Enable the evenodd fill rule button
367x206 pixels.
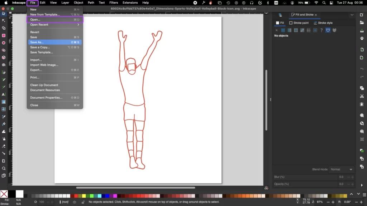tap(328, 30)
